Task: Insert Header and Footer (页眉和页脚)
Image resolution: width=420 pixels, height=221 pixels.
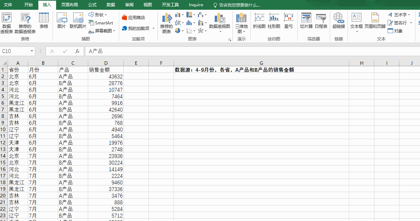Action: point(375,21)
